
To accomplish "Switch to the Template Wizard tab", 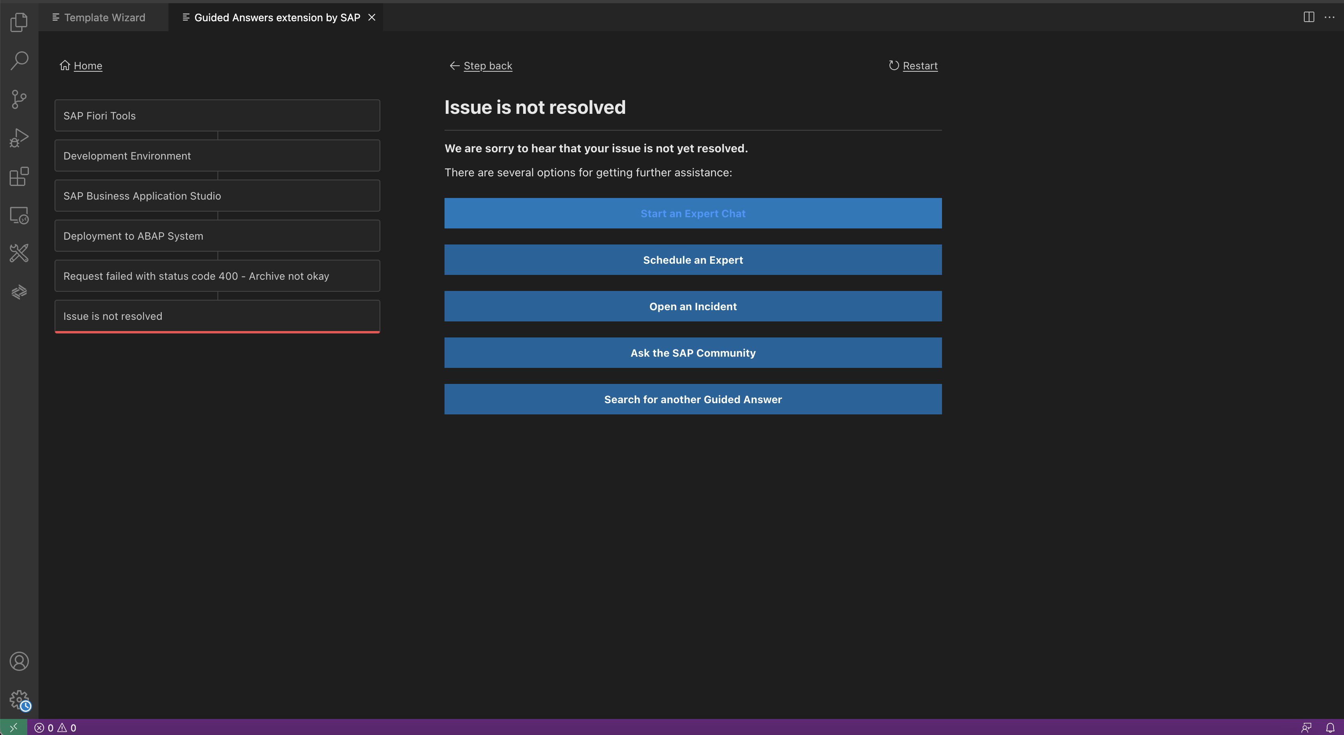I will pos(103,17).
